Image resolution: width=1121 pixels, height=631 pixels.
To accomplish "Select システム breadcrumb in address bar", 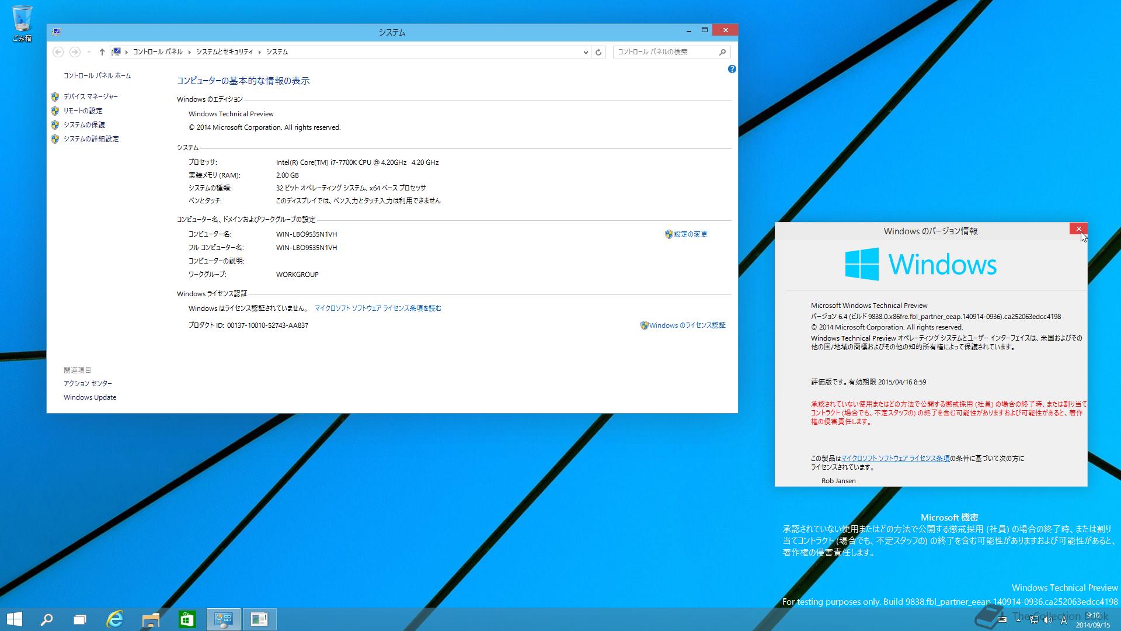I will click(x=277, y=52).
